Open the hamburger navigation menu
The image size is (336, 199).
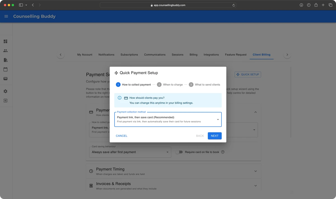[6, 16]
